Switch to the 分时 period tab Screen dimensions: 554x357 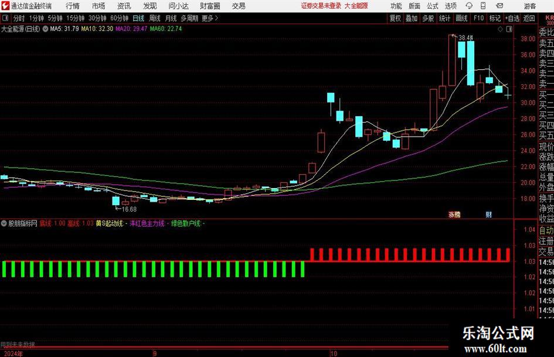(19, 18)
